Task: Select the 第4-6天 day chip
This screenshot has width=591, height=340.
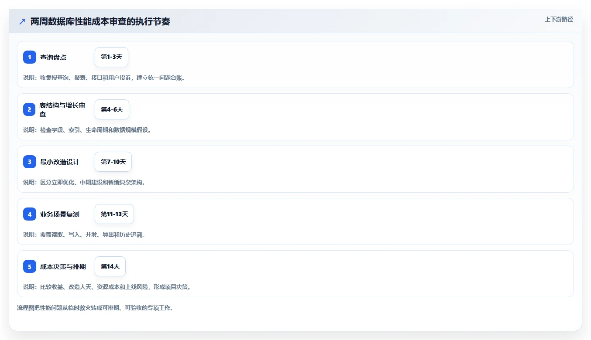Action: 112,109
